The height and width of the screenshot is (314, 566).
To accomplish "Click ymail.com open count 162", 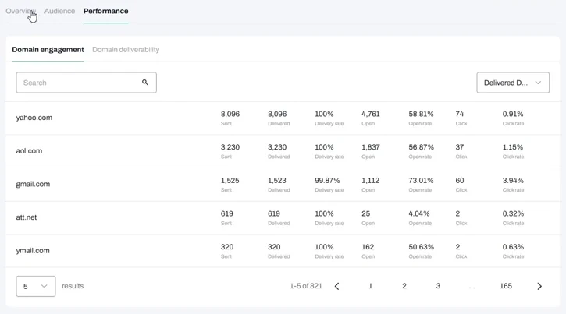I will (368, 247).
